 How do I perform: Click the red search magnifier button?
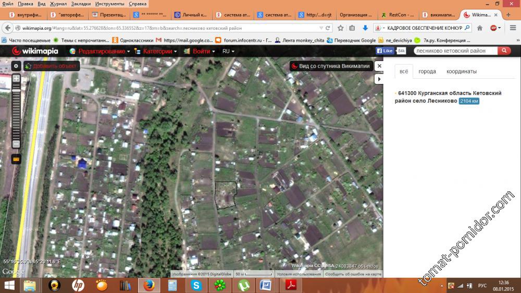[x=504, y=51]
